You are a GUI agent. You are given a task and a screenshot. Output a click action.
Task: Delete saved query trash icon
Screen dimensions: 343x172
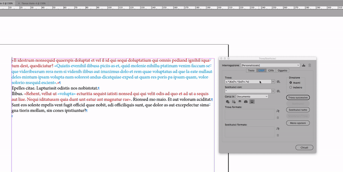(310, 65)
